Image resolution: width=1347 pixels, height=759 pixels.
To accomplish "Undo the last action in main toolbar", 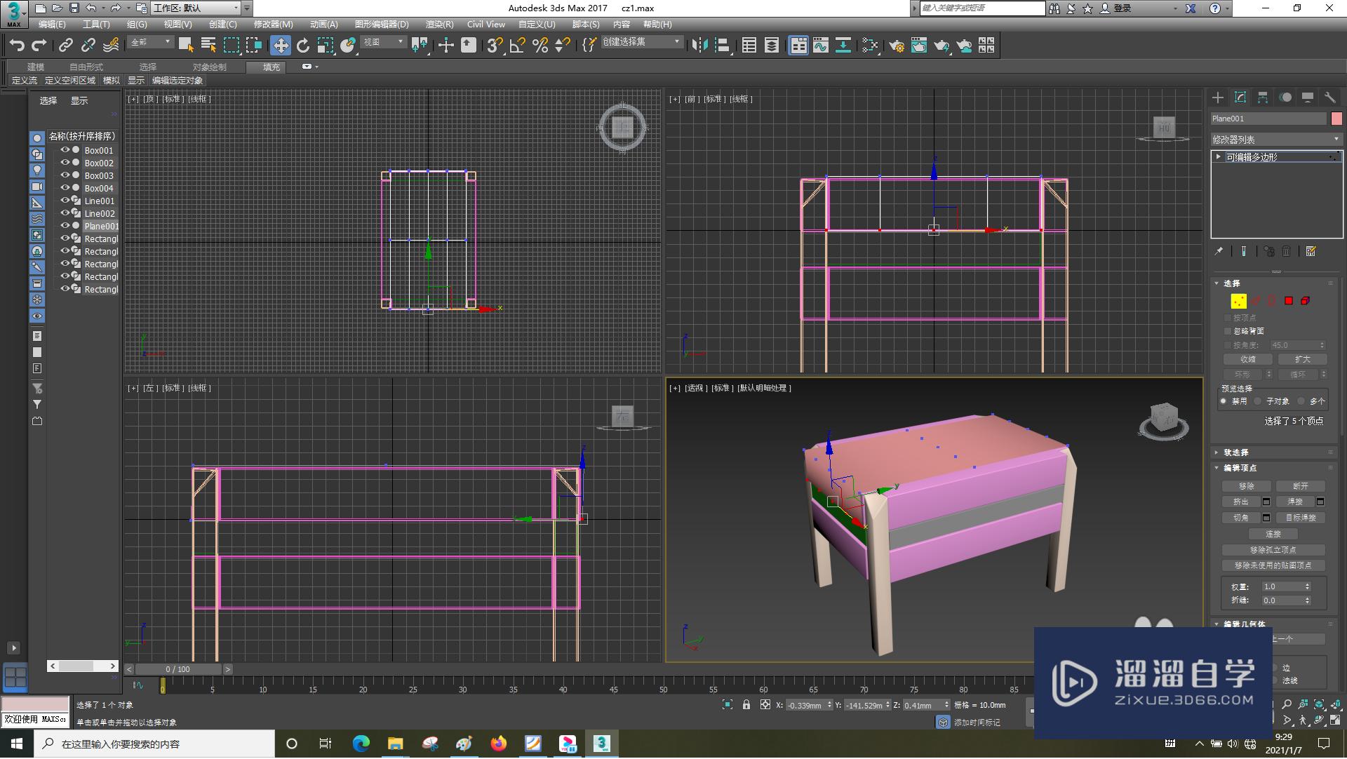I will [x=17, y=46].
